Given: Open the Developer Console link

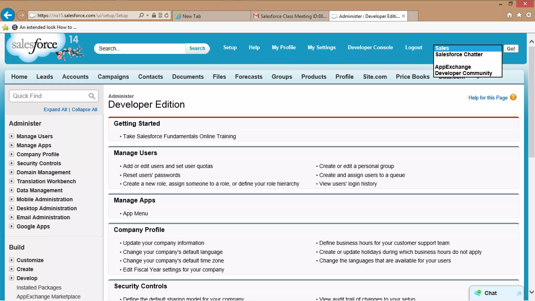Looking at the screenshot, I should pos(370,47).
